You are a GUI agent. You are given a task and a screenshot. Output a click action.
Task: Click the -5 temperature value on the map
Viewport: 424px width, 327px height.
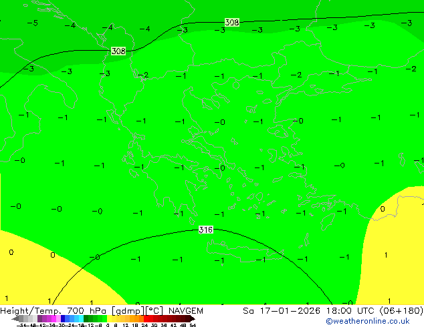point(33,23)
